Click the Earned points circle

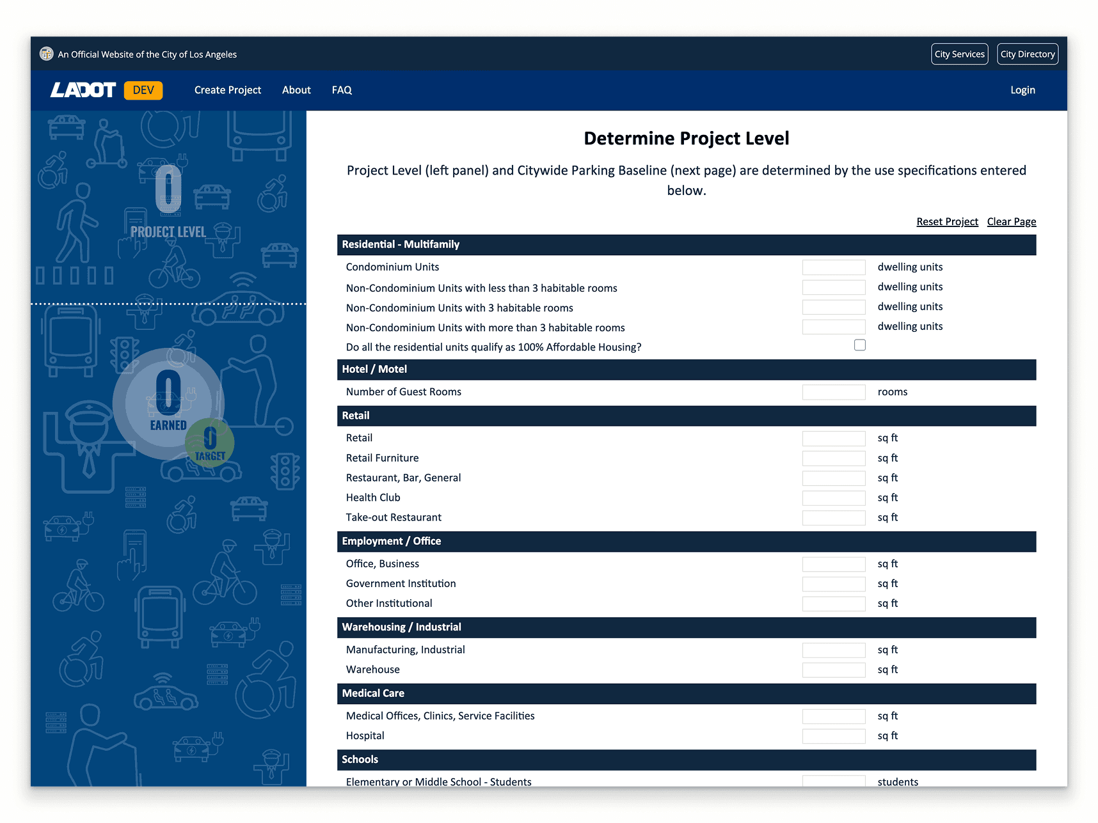click(x=168, y=403)
